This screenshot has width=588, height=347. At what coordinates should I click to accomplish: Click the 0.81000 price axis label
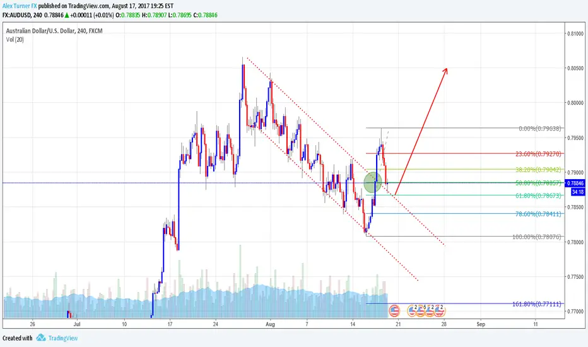[x=575, y=33]
